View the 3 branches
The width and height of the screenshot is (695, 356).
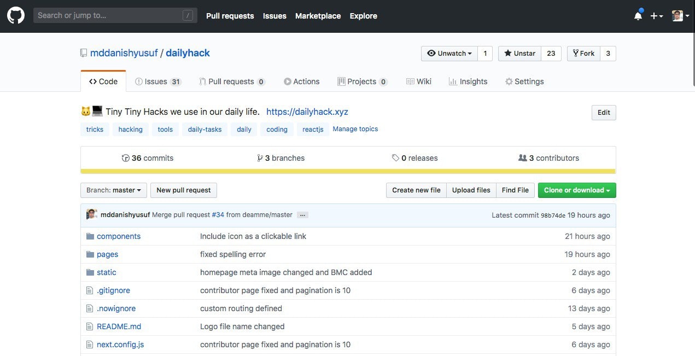coord(281,158)
